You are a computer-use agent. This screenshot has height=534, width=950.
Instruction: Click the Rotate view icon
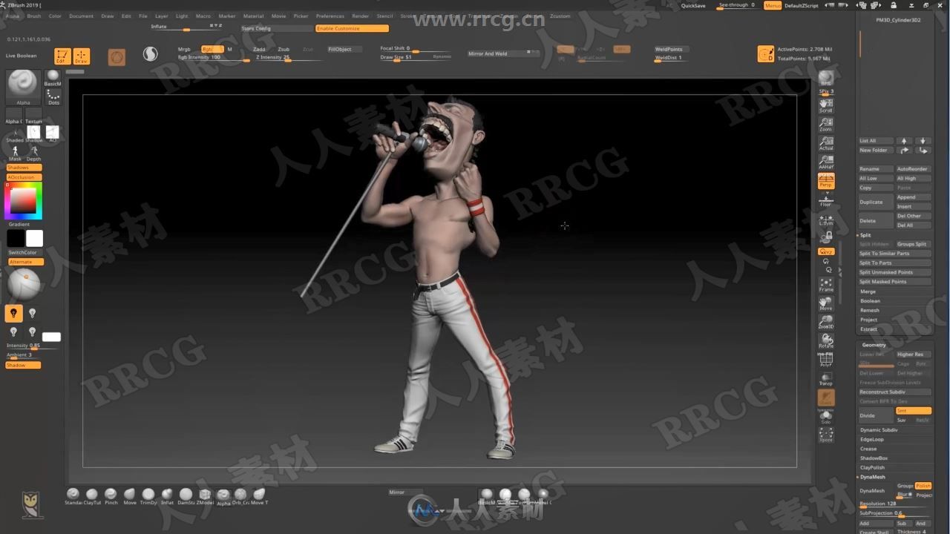(x=826, y=340)
